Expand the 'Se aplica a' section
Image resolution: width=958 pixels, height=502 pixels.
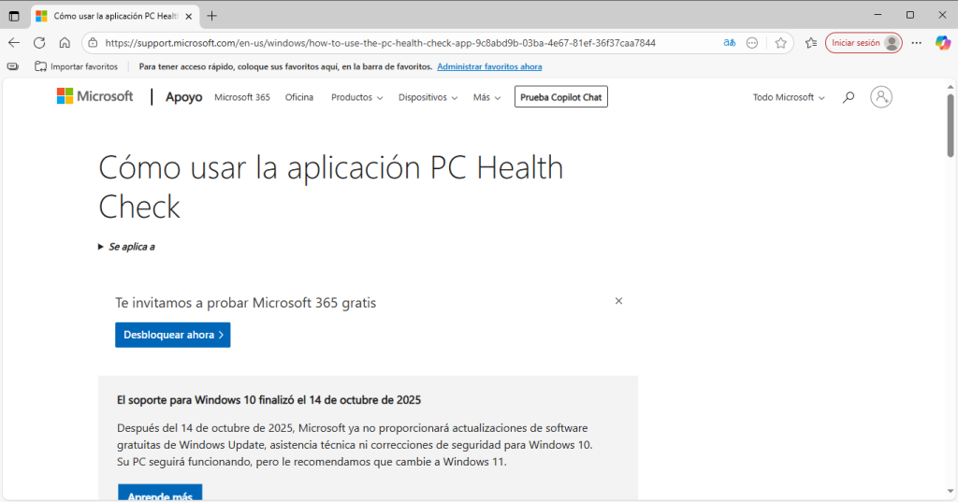126,247
